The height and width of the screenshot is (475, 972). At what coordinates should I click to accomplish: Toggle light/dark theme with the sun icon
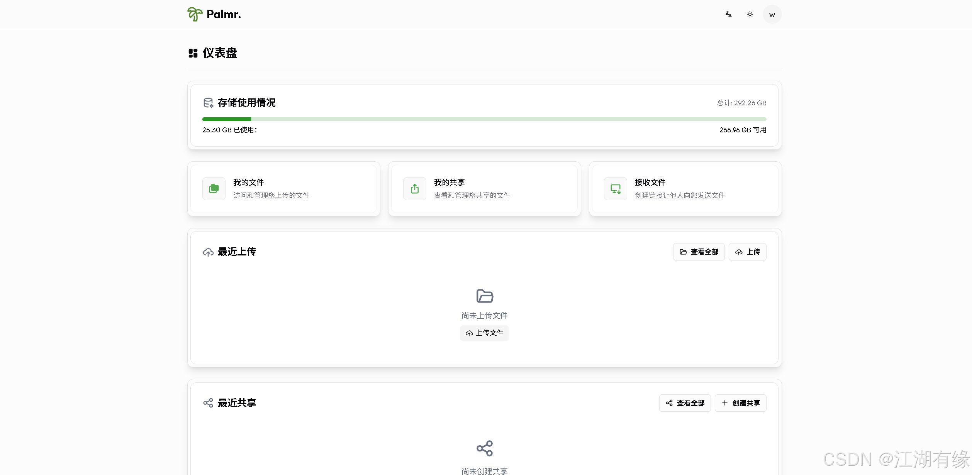tap(750, 14)
